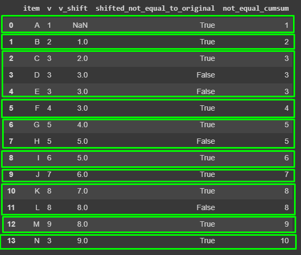Click item 'G' in row 6

(37, 125)
